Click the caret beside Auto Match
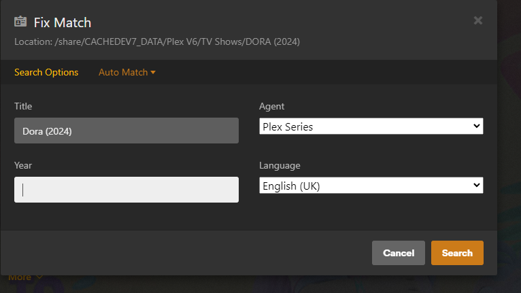 pyautogui.click(x=153, y=72)
